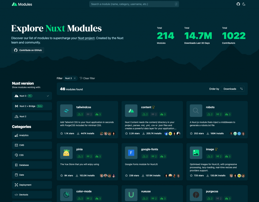259x202 pixels.
Task: Open the tailwindcss module logo
Action: [x=67, y=111]
